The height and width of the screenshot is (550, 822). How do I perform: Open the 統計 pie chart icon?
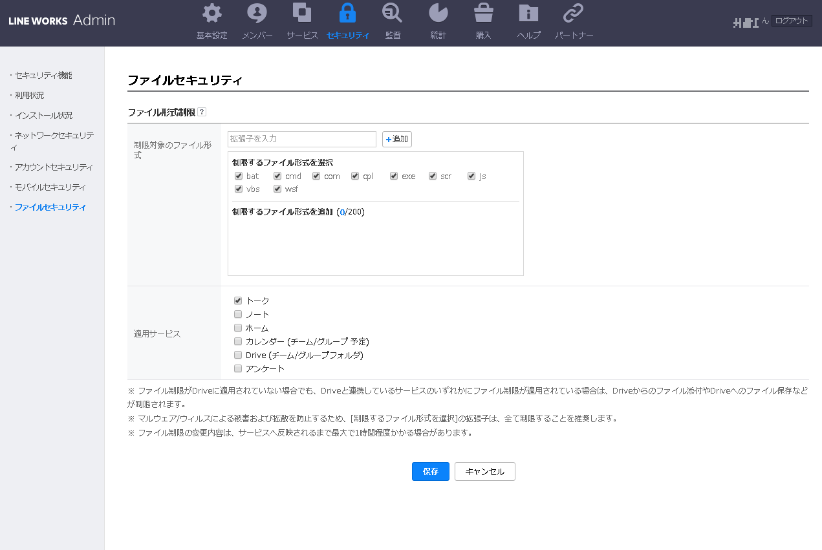click(438, 13)
